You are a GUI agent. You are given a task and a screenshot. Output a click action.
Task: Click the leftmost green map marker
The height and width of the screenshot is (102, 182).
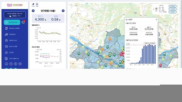click(79, 53)
